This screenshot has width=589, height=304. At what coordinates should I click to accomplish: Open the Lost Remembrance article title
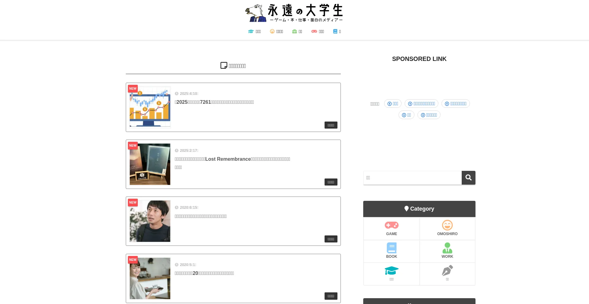pos(232,159)
